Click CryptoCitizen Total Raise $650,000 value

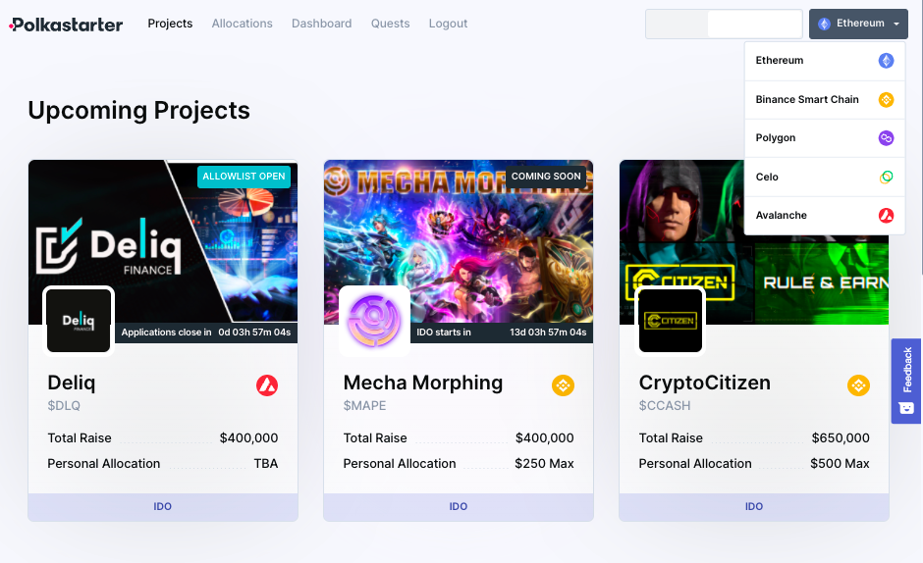(840, 438)
